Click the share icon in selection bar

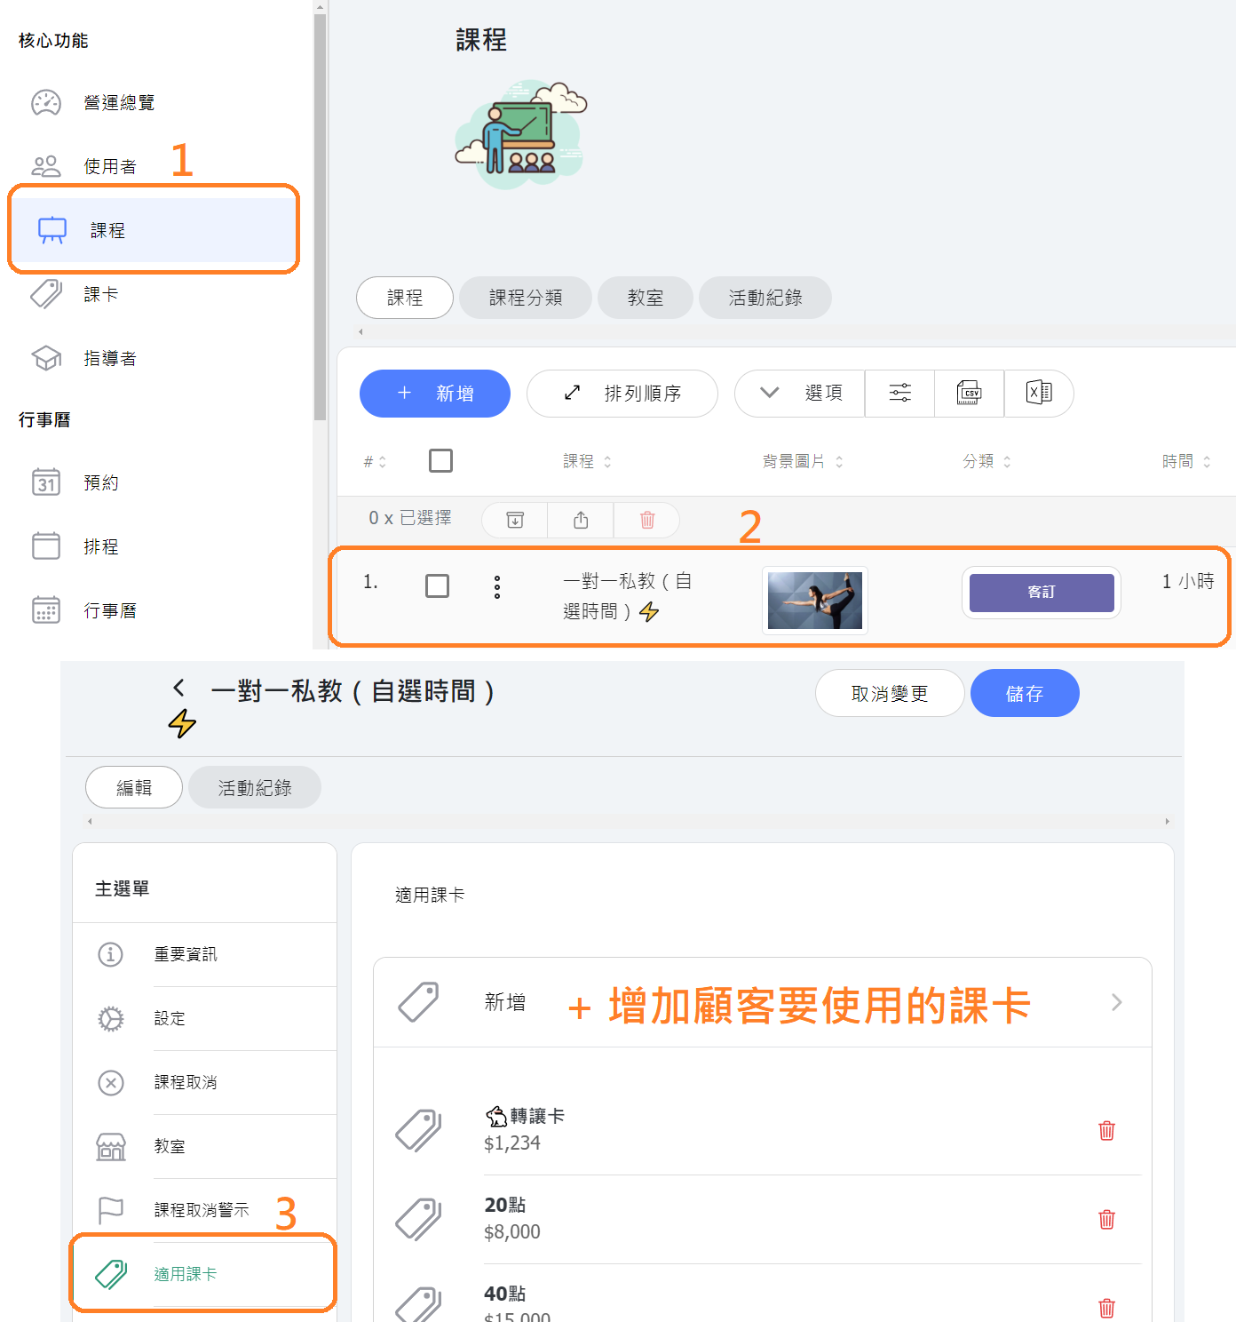581,520
